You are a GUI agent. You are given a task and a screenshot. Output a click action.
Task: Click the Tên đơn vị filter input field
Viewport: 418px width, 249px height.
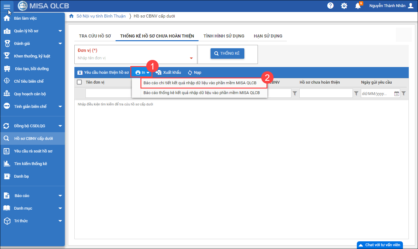coord(108,93)
